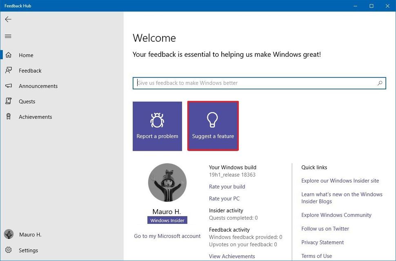Open the Quests section icon
396x261 pixels.
coord(9,101)
